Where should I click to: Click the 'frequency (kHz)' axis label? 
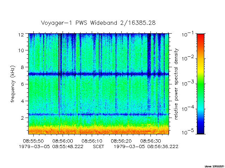tap(13, 84)
